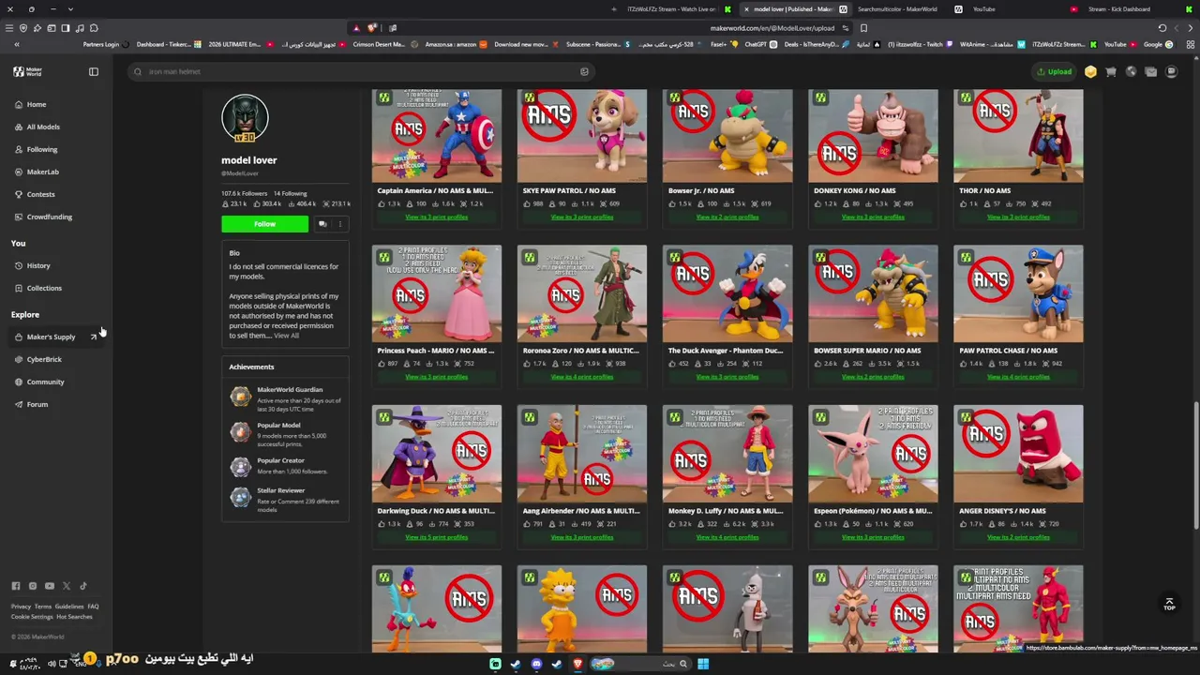Open the Guidelines footer link

pos(69,607)
